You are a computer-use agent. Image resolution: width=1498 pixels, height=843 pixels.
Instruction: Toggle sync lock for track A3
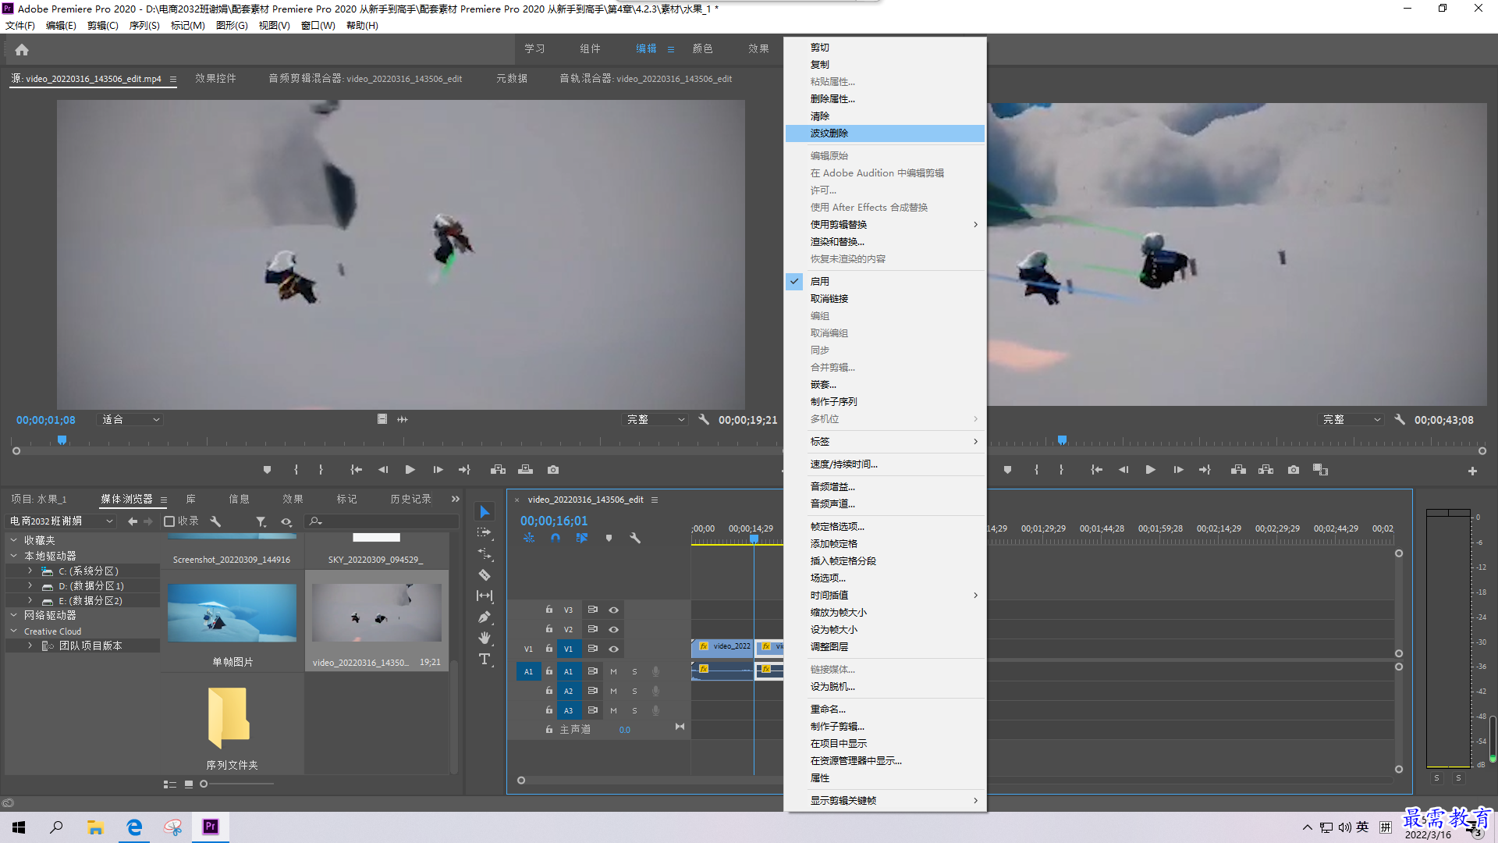click(593, 710)
